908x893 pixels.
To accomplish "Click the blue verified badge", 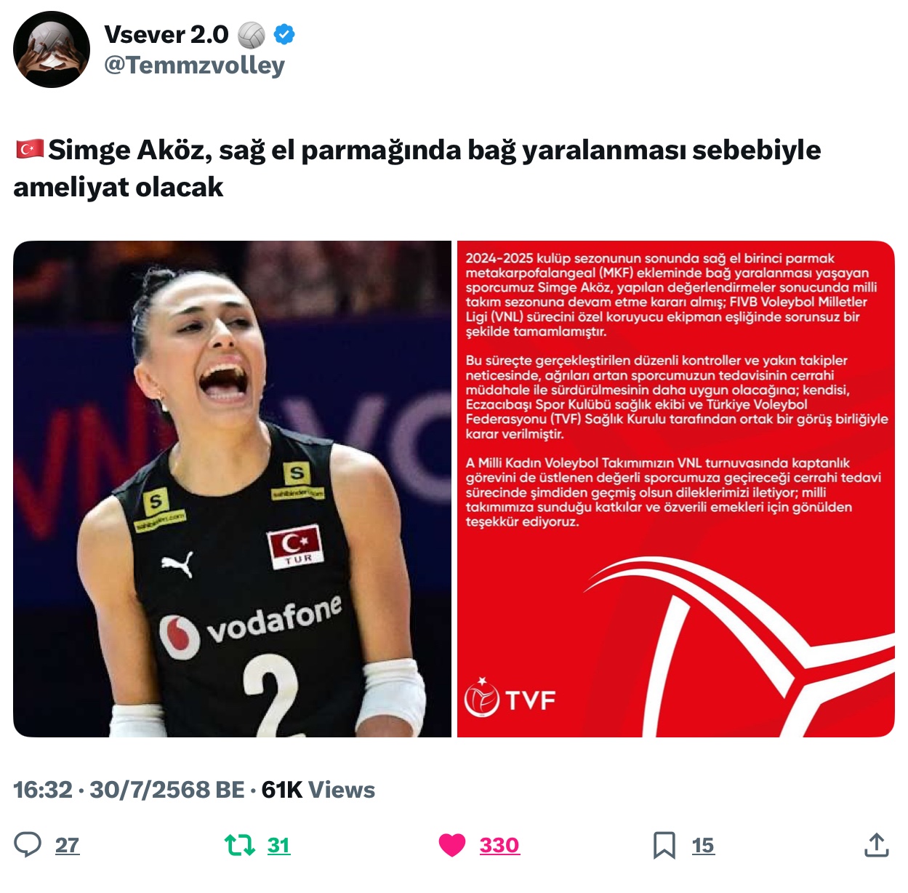I will pyautogui.click(x=284, y=34).
